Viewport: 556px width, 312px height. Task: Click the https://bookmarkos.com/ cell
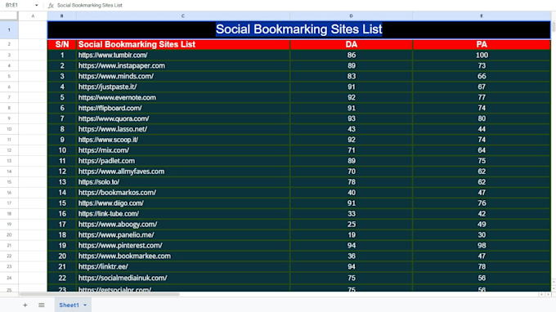point(183,193)
